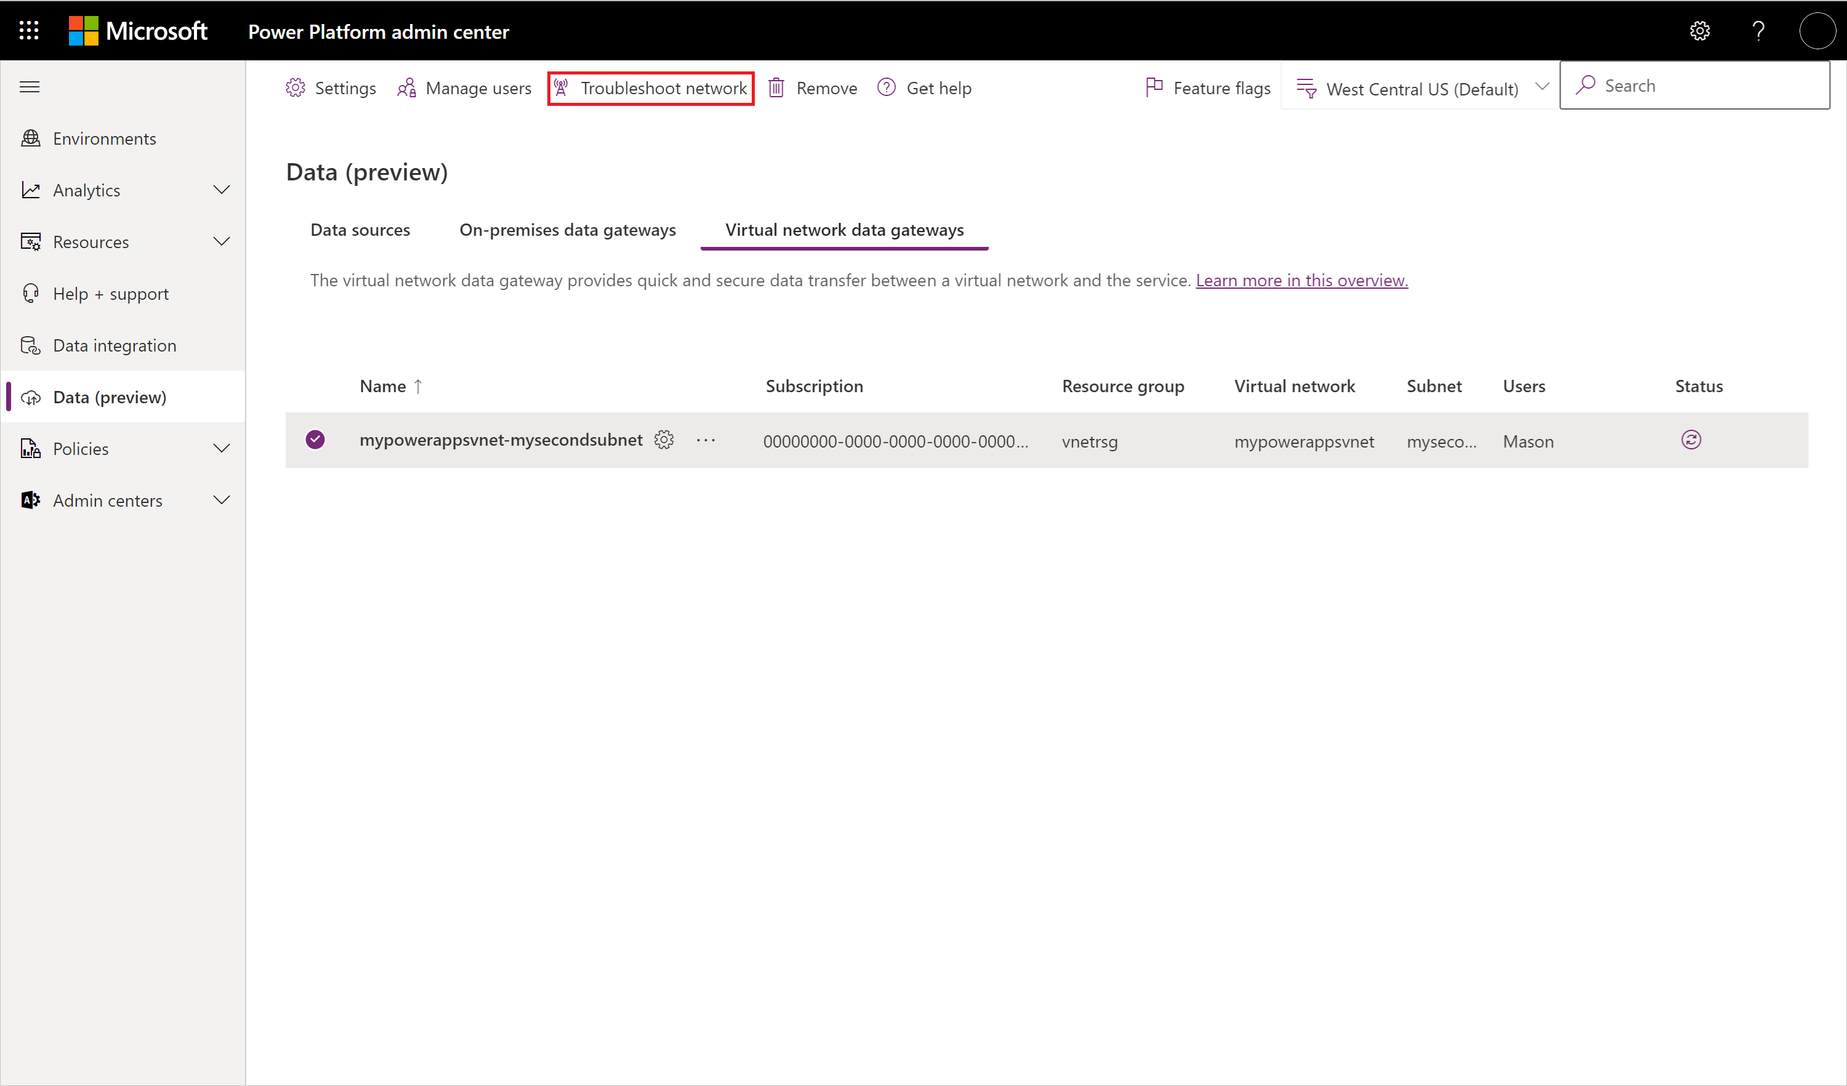Click the Troubleshoot network antenna icon
Image resolution: width=1847 pixels, height=1086 pixels.
point(561,87)
